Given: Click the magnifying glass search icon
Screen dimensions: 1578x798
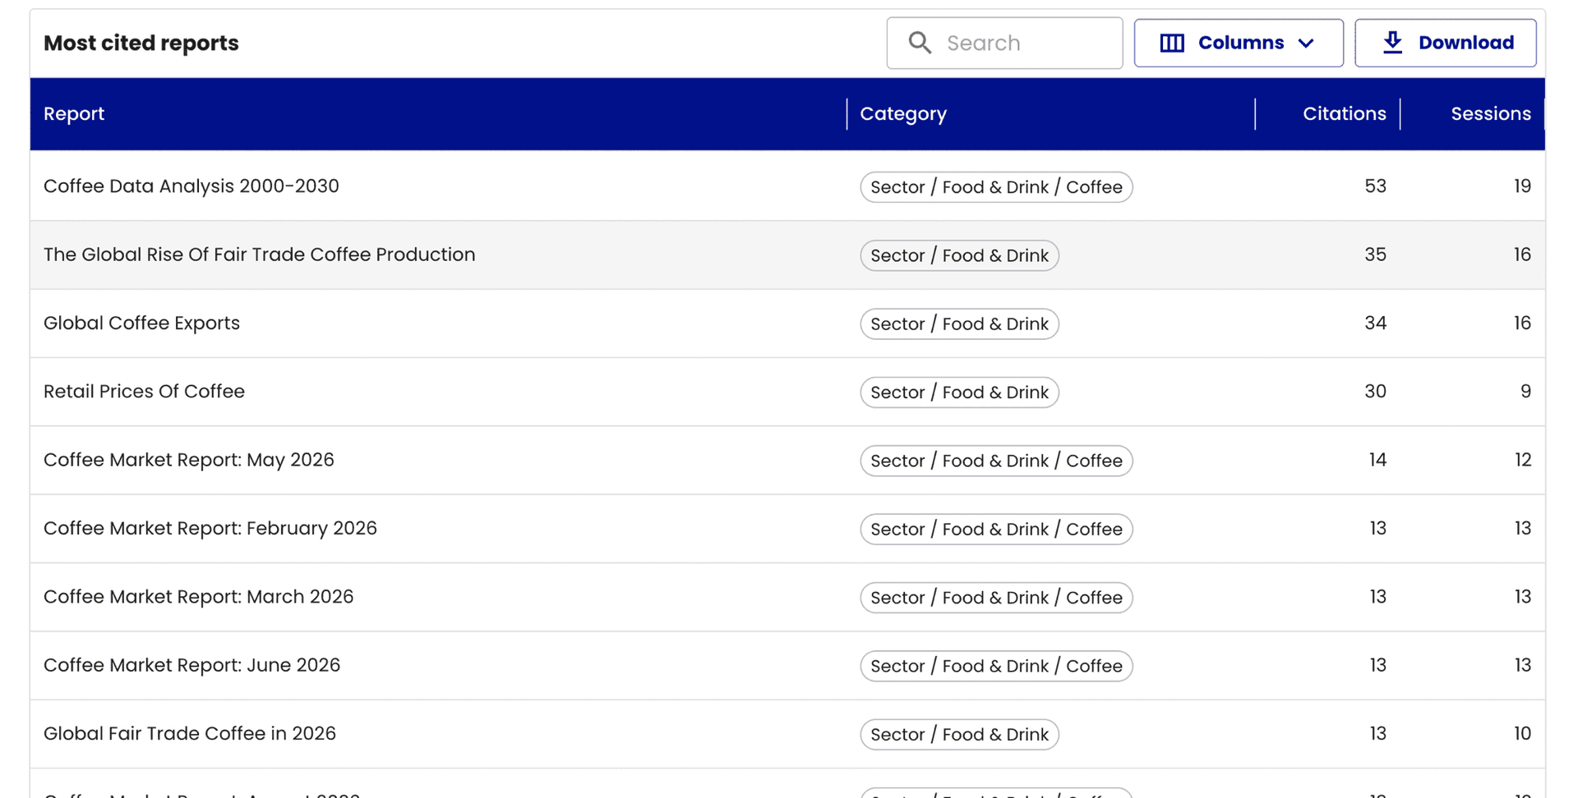Looking at the screenshot, I should (920, 43).
